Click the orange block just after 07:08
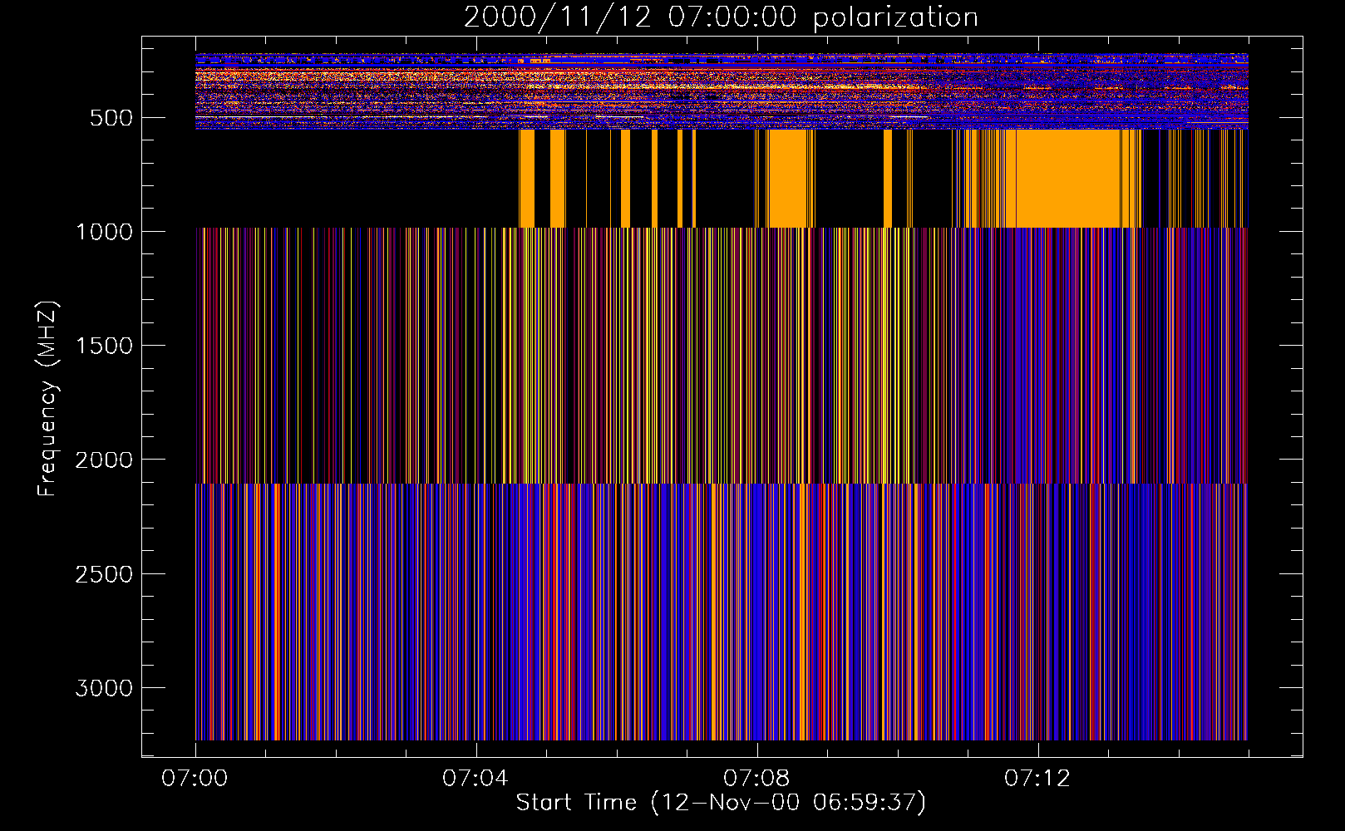 (787, 178)
